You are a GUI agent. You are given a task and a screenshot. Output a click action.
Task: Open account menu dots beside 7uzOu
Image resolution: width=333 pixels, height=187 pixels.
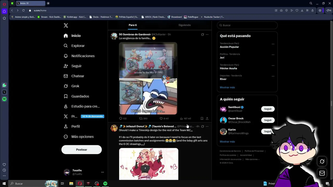tap(103, 172)
